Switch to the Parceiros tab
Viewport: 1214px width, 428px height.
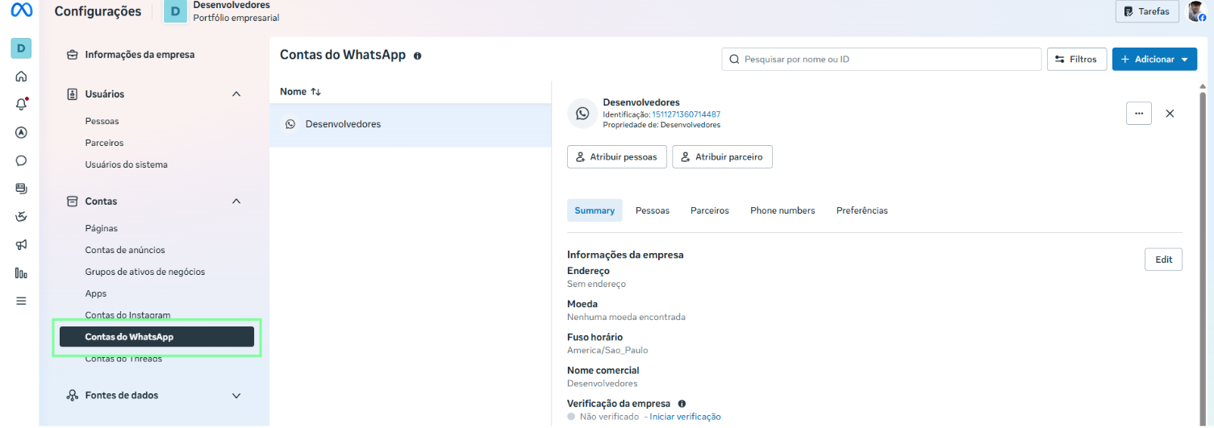tap(710, 210)
